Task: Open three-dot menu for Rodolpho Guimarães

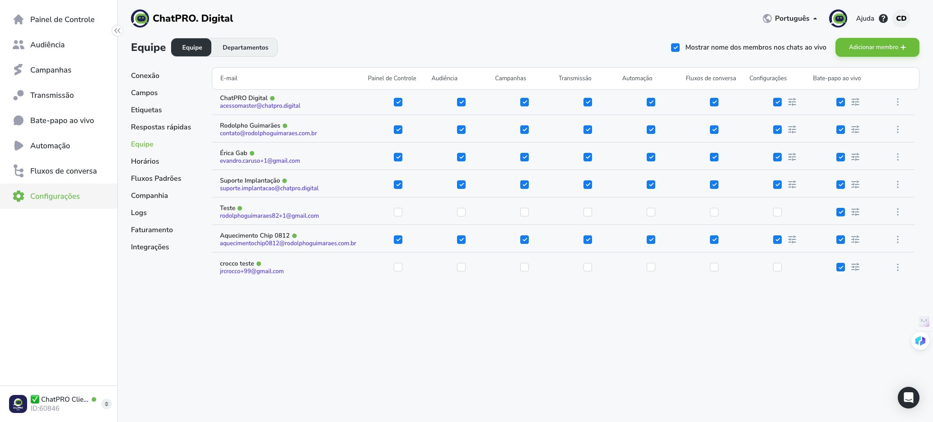Action: coord(898,130)
